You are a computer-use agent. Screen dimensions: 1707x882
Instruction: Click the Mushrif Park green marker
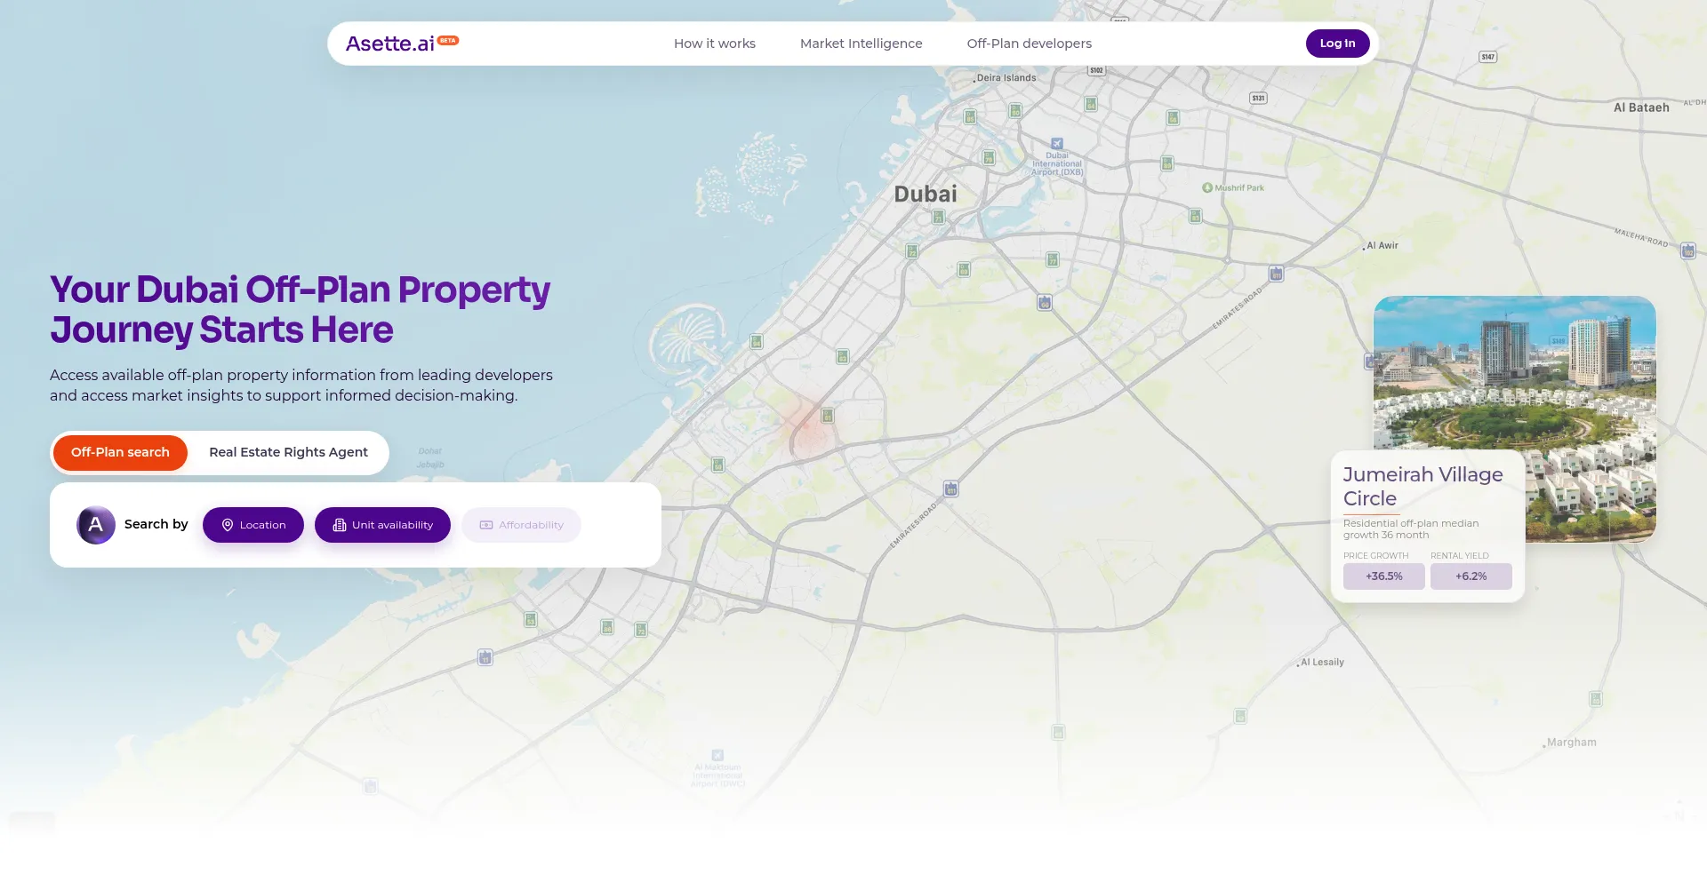tap(1207, 187)
